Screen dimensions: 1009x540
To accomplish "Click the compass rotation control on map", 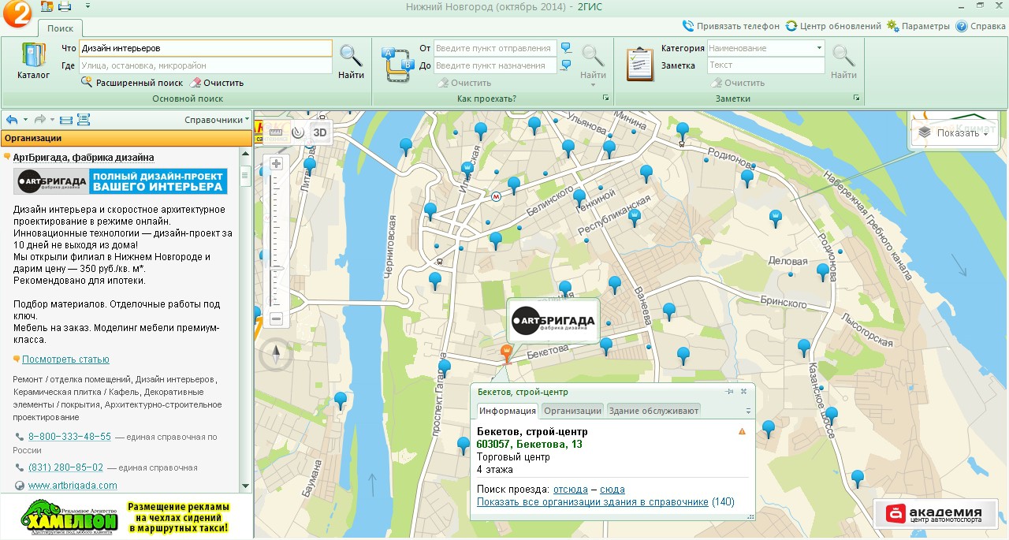I will pyautogui.click(x=276, y=356).
